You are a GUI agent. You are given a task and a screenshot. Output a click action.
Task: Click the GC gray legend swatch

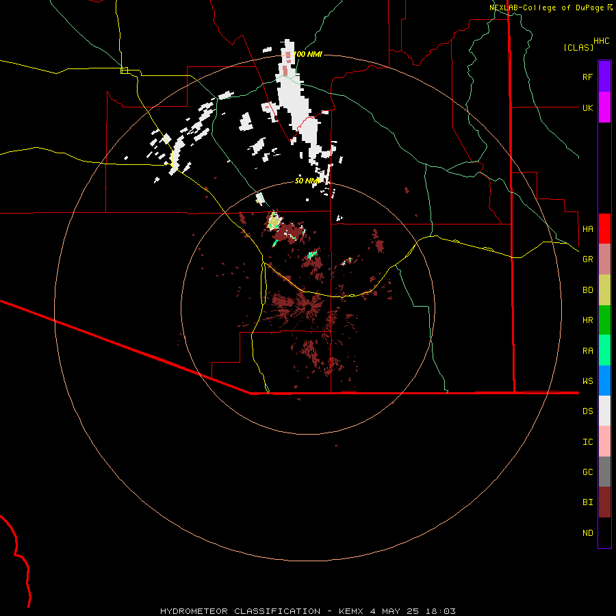[604, 472]
